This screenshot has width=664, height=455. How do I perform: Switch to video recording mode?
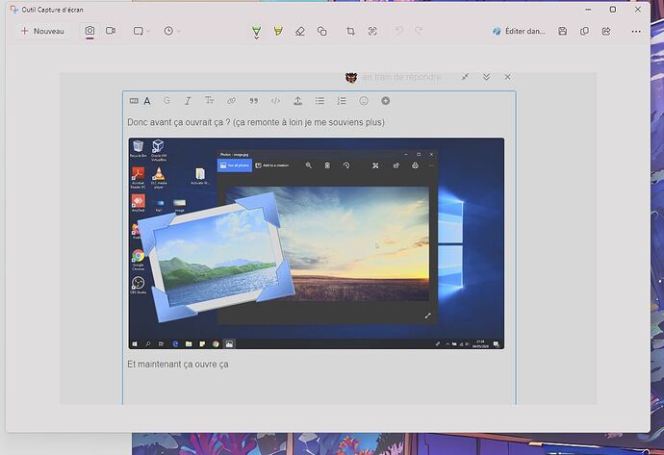[111, 31]
